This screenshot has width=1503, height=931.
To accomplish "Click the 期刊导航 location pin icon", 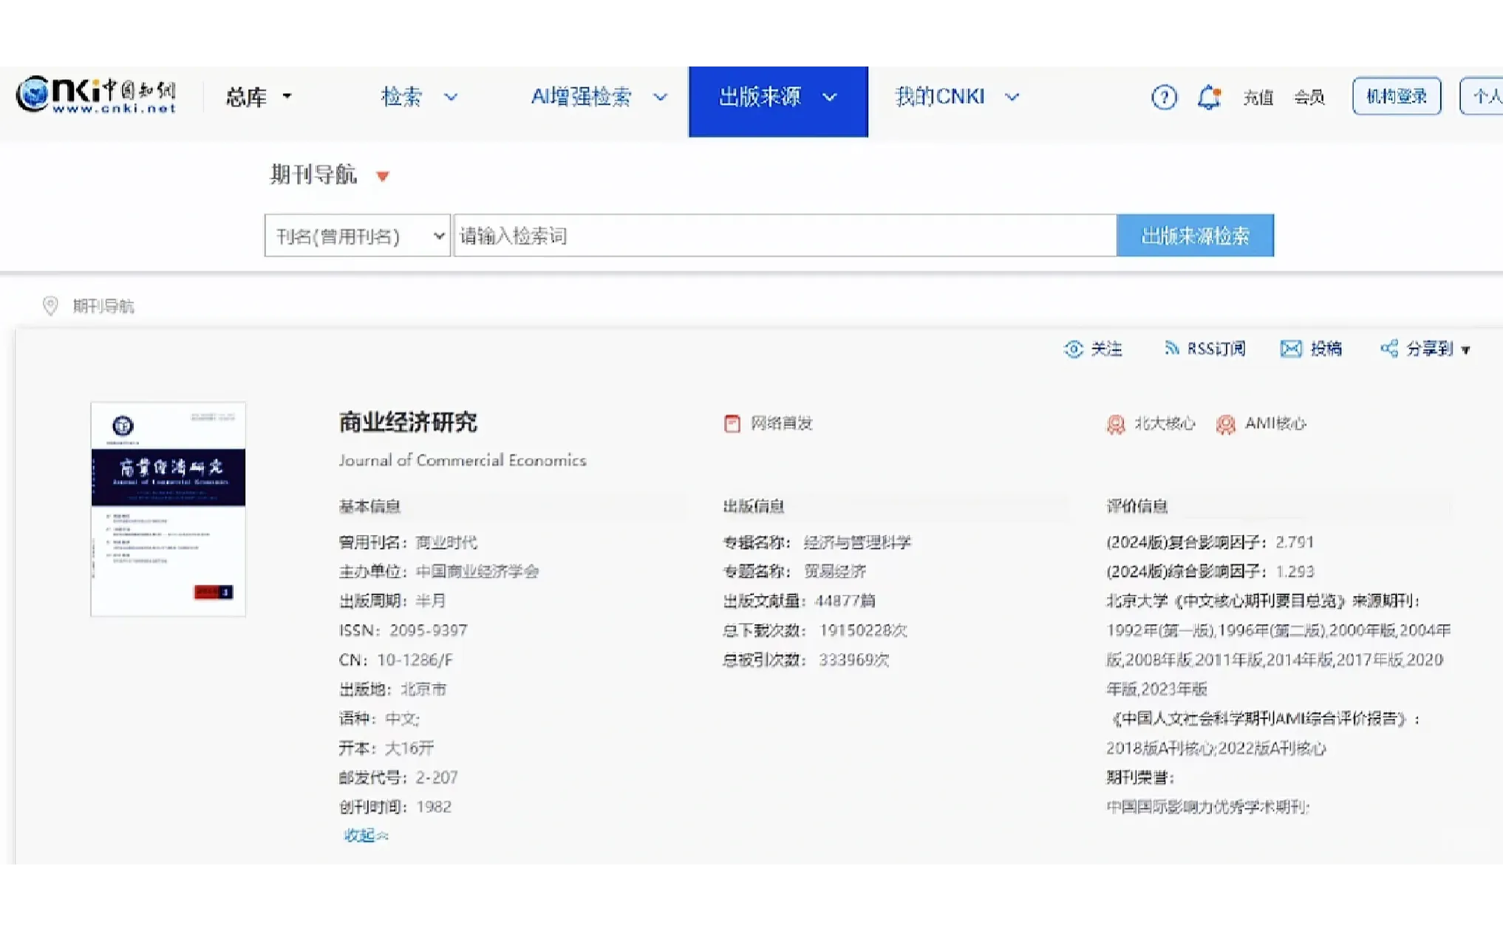I will tap(50, 306).
